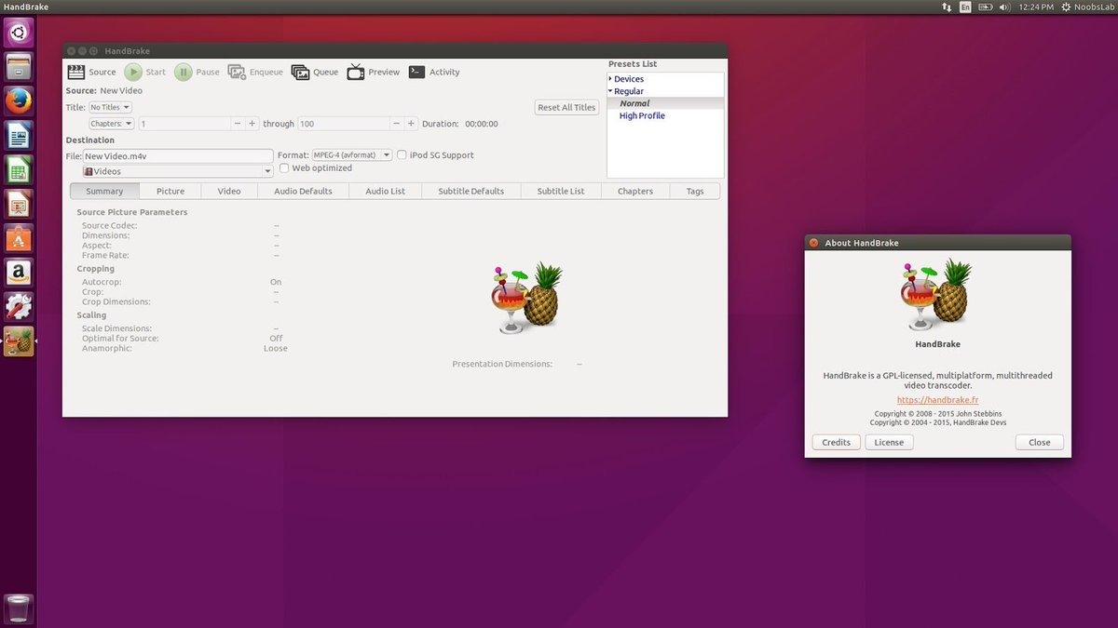Switch to the Audio List tab
This screenshot has height=628, width=1118.
385,191
